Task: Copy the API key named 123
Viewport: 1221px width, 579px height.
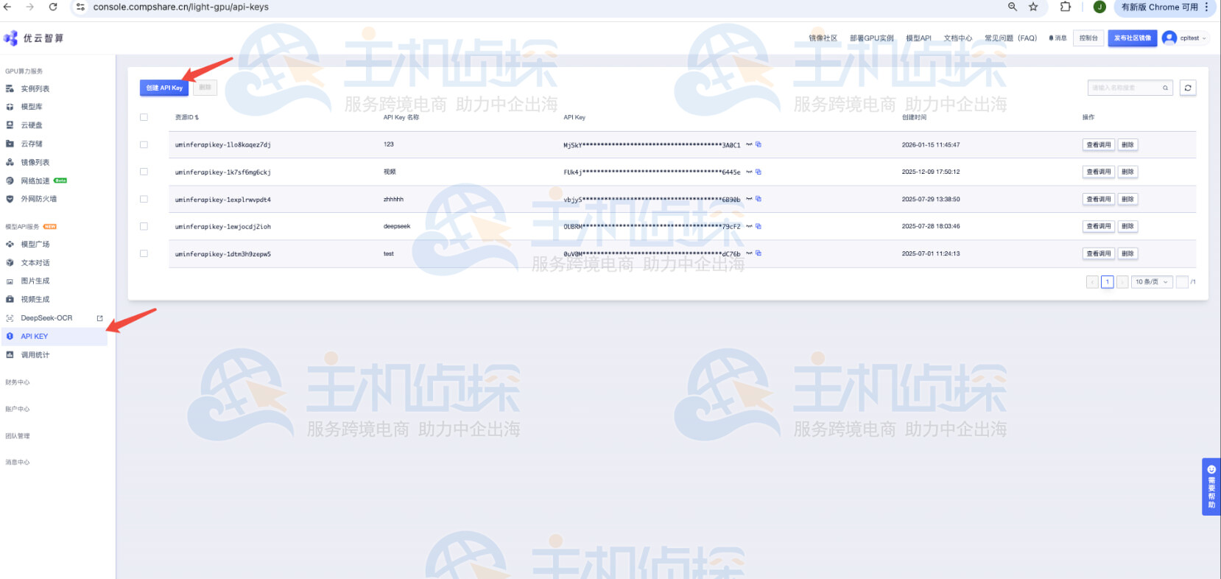Action: (759, 144)
